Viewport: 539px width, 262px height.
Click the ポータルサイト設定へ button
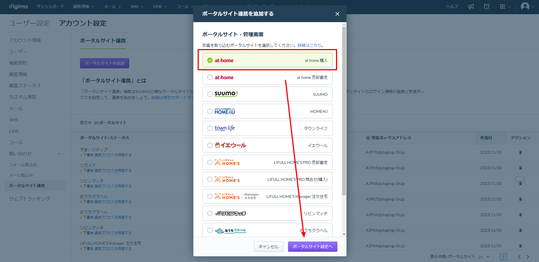click(312, 246)
